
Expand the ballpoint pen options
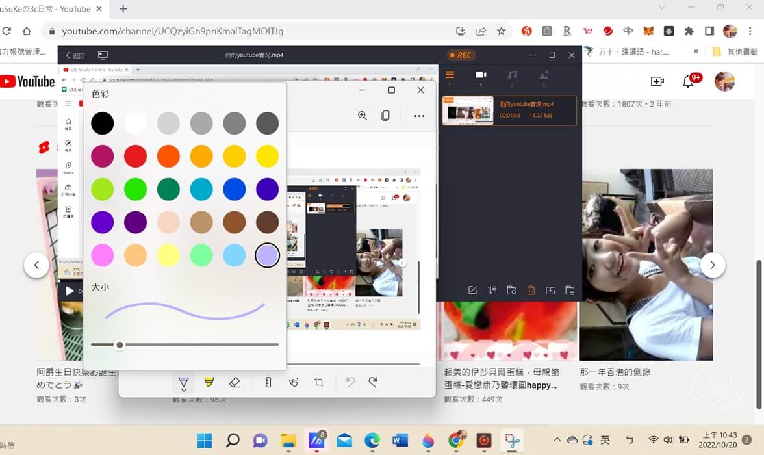183,383
